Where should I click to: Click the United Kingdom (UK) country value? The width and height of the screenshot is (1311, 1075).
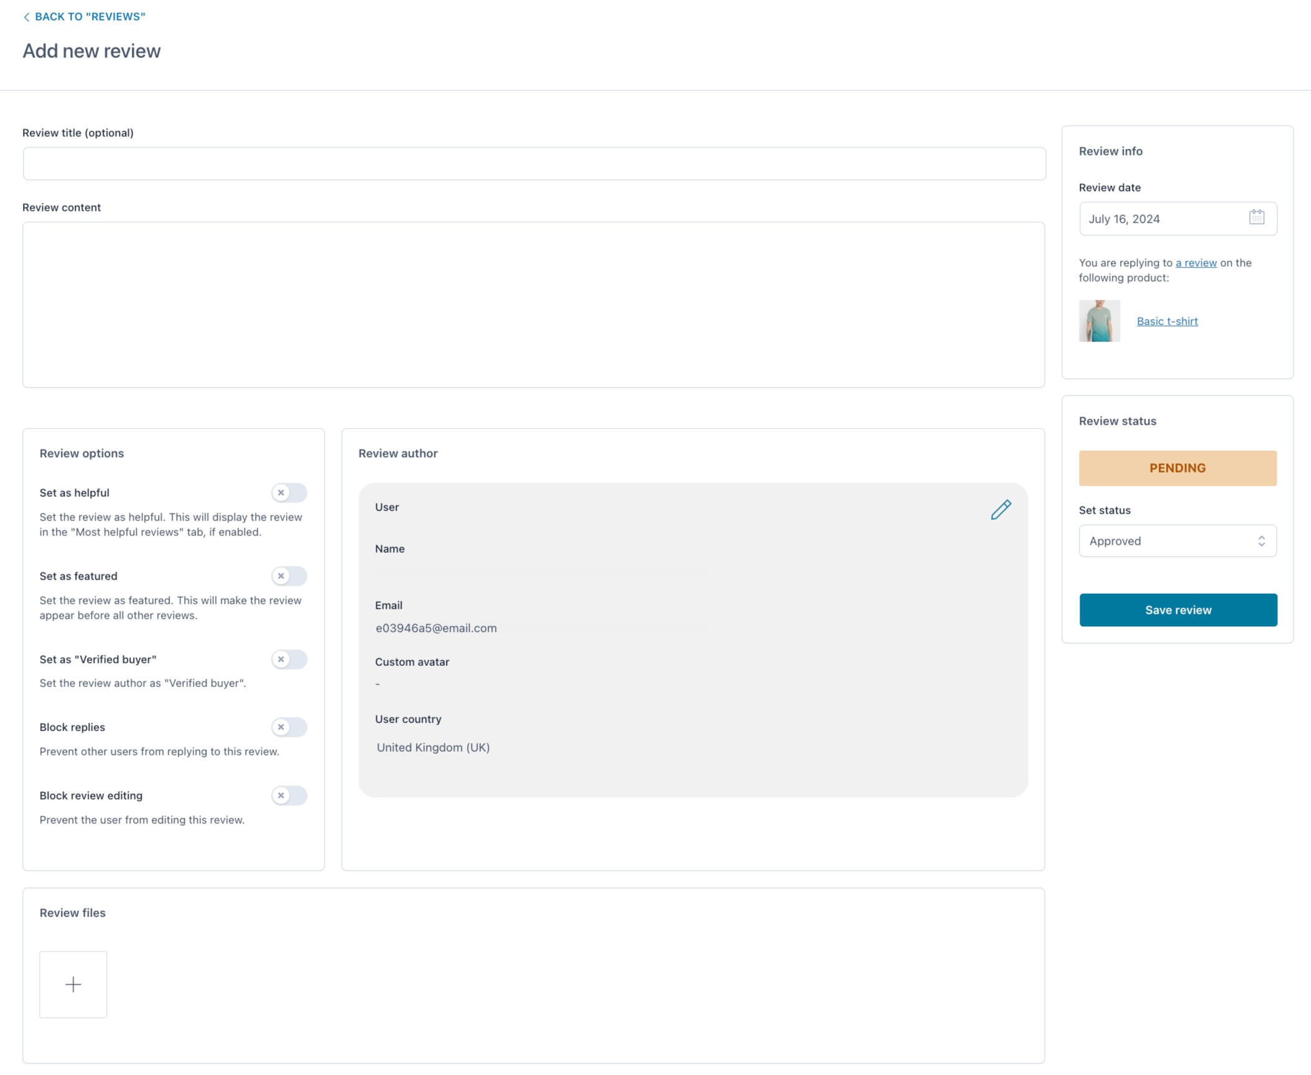(x=433, y=747)
